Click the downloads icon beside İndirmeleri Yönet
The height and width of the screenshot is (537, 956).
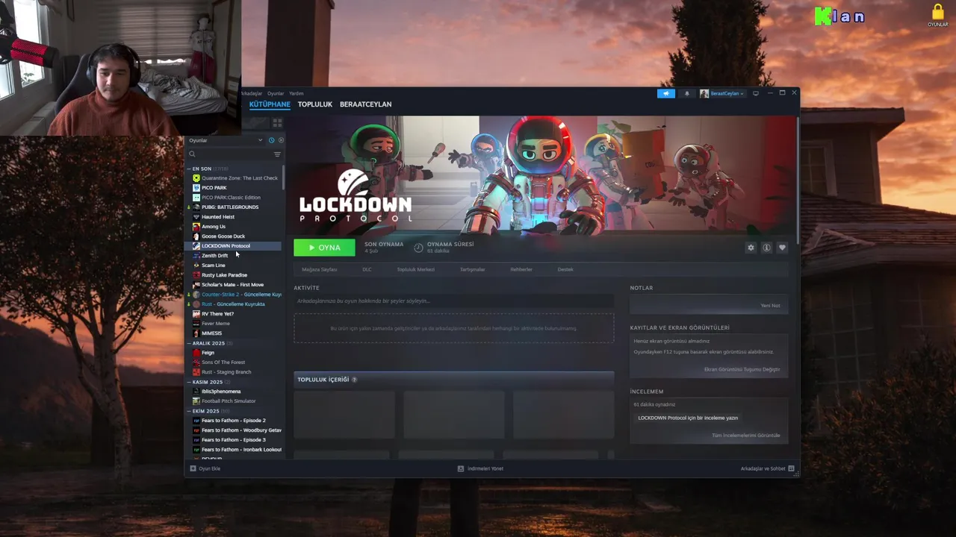pos(461,468)
